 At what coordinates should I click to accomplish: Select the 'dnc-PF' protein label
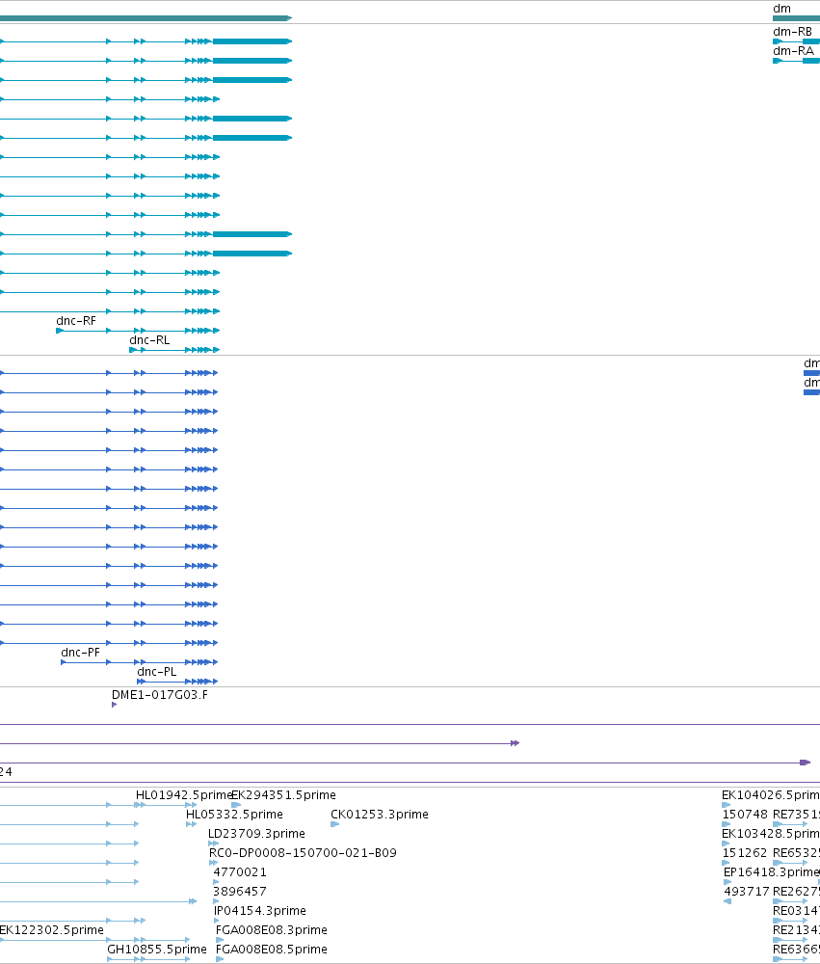click(x=81, y=653)
